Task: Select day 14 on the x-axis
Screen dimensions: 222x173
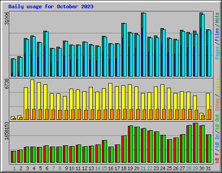Action: point(98,168)
